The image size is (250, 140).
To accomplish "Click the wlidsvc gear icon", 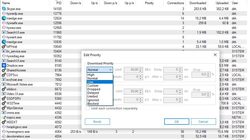I will point(4,89).
